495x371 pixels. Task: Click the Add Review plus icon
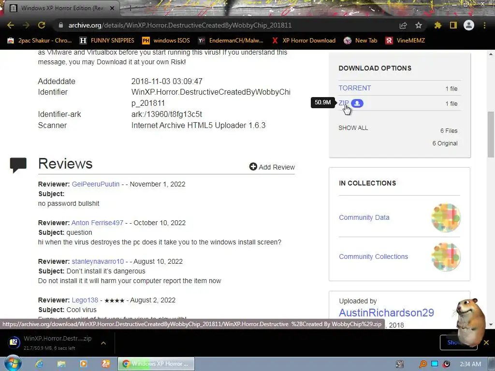click(x=253, y=167)
